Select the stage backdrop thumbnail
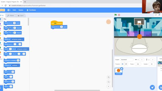 tap(160, 64)
